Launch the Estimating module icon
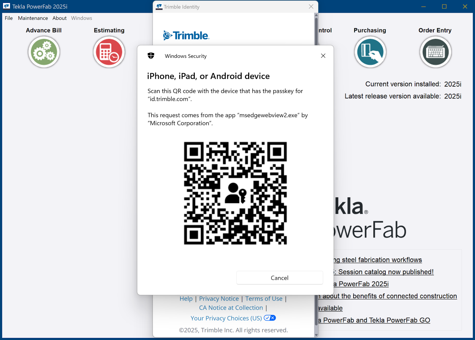Image resolution: width=475 pixels, height=340 pixels. pos(109,52)
